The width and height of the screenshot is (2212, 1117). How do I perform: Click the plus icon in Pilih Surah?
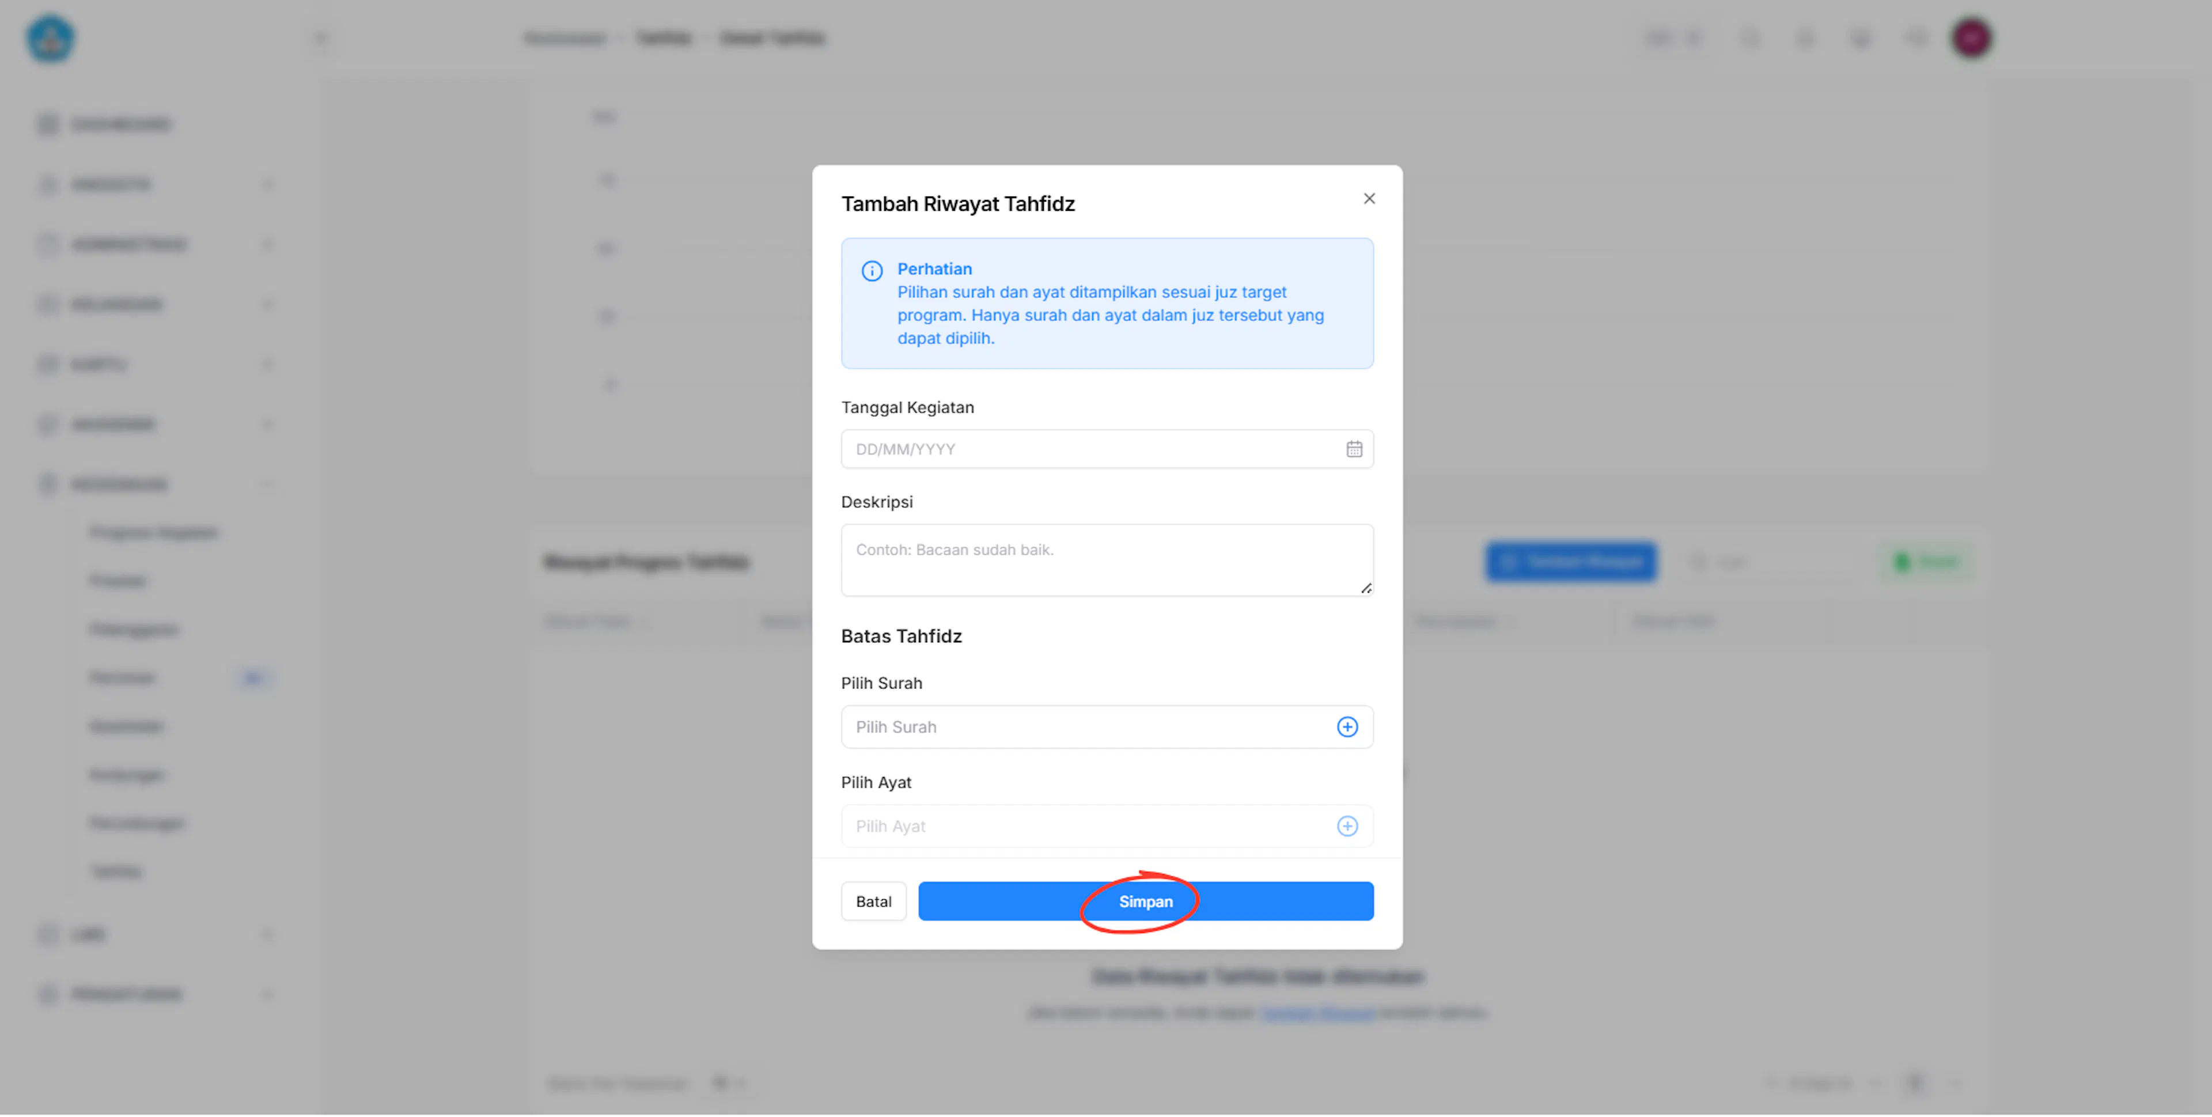click(1347, 727)
